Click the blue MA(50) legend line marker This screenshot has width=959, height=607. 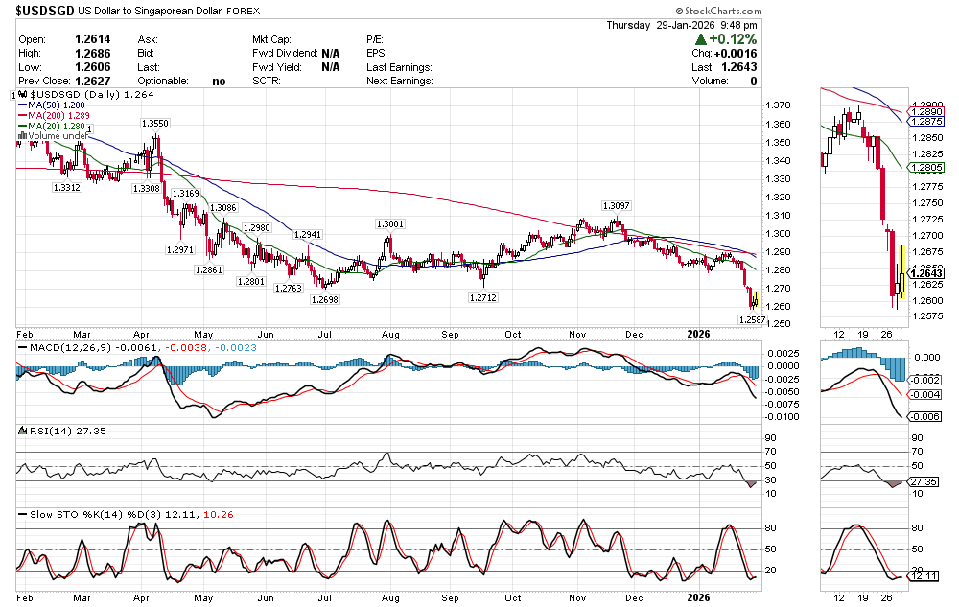22,105
